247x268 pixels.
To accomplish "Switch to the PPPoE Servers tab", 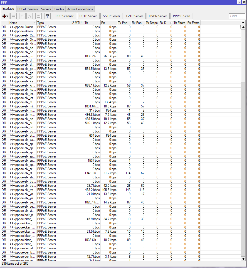I will (28, 9).
